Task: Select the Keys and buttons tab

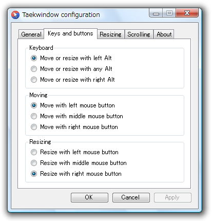Action: click(70, 33)
